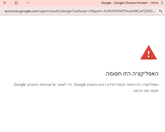The height and width of the screenshot is (132, 165).
Task: Maximize the Chrome popup window
Action: coord(16,3)
